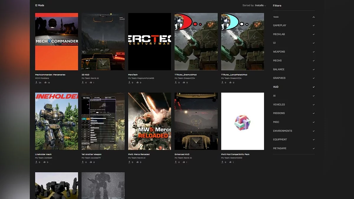Click download icon under 3D HUD mod
Image resolution: width=354 pixels, height=199 pixels.
(x=83, y=83)
